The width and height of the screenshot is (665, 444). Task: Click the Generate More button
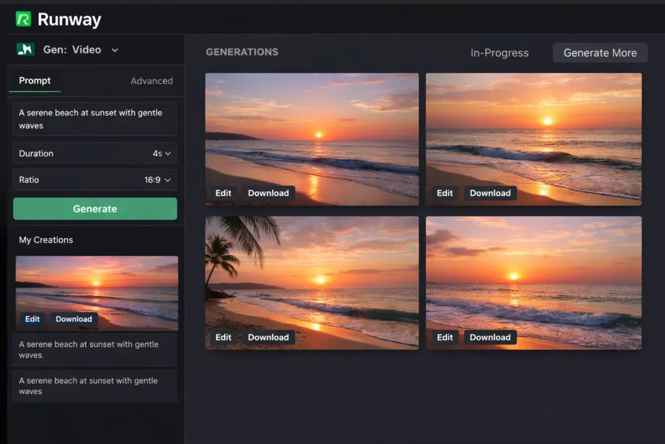coord(599,53)
